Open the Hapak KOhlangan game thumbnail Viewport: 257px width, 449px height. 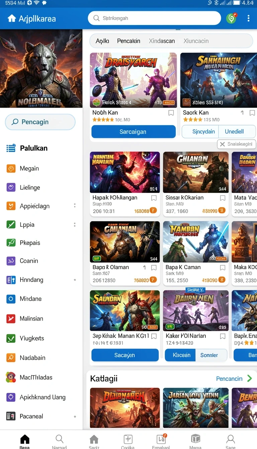point(125,172)
